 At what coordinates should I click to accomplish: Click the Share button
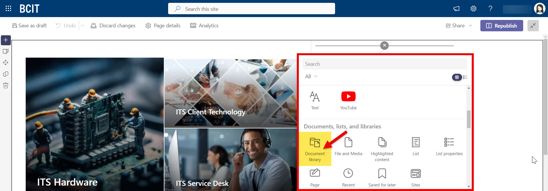(x=455, y=26)
